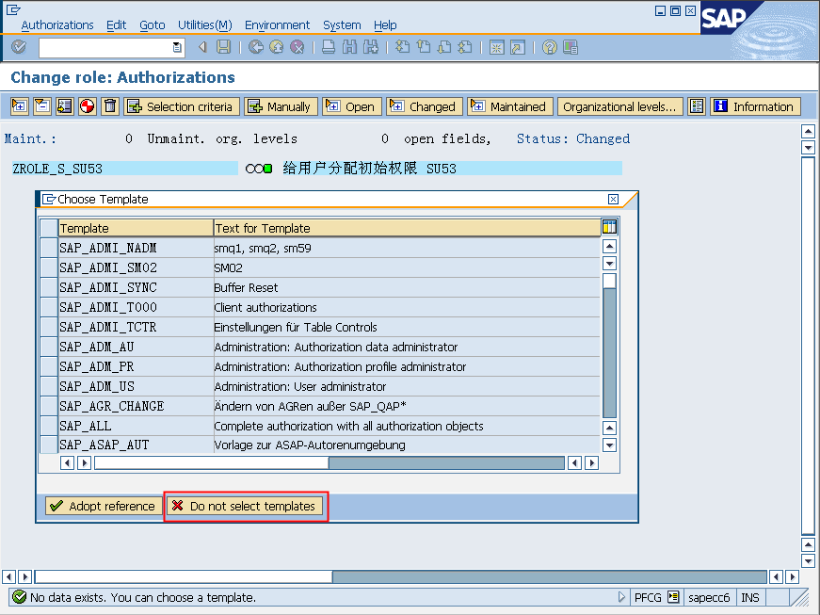Click the Print icon in toolbar

pyautogui.click(x=329, y=47)
